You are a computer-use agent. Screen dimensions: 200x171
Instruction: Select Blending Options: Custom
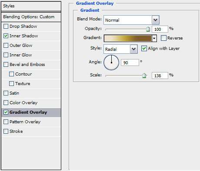pos(31,17)
